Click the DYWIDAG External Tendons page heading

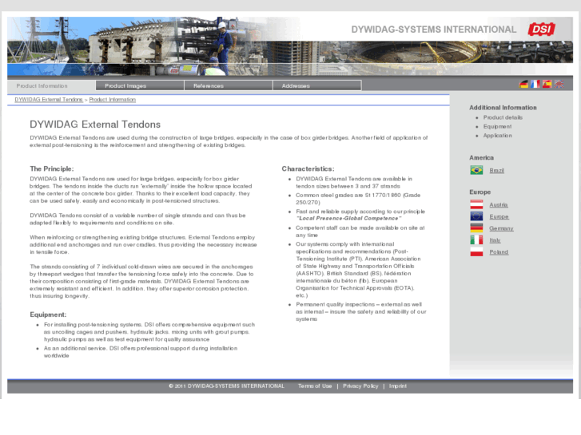pyautogui.click(x=95, y=125)
